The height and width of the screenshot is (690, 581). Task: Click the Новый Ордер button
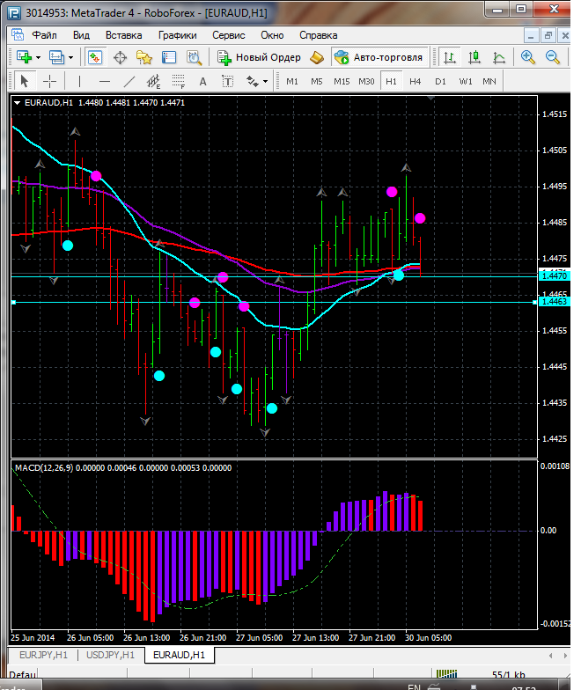coord(259,57)
